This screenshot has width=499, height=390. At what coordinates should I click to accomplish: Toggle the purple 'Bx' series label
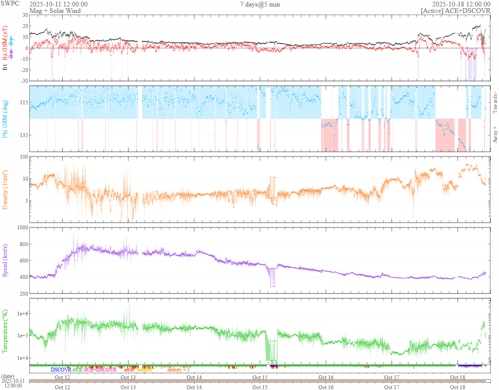click(x=12, y=54)
